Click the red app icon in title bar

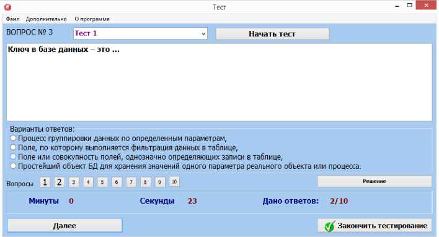[7, 7]
